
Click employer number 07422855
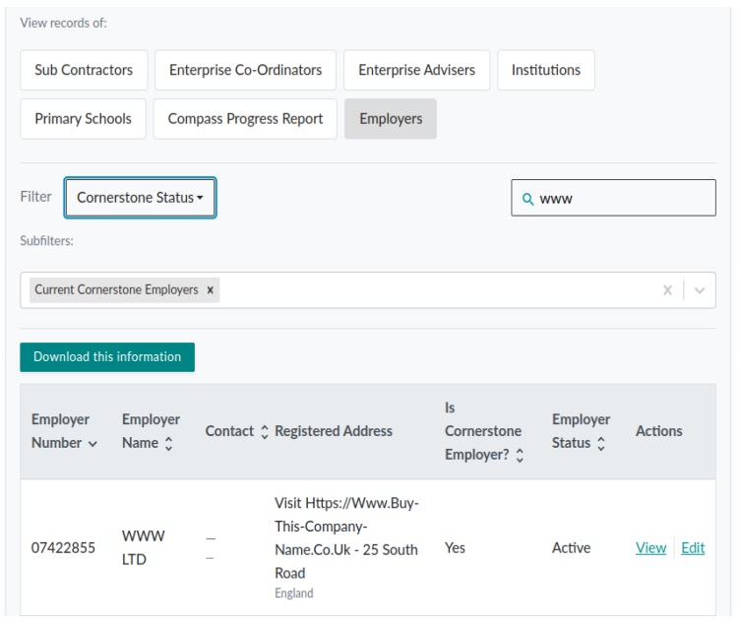click(63, 548)
